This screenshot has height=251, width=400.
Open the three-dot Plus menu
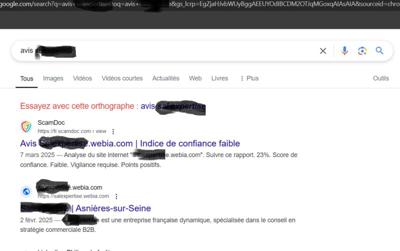(249, 78)
